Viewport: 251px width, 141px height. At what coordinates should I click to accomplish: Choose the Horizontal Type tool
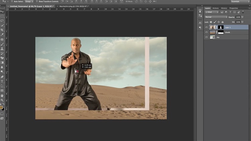tap(2, 81)
